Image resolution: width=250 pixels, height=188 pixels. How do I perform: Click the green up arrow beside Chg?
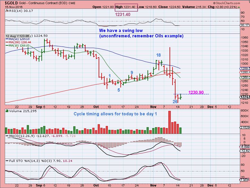[x=239, y=7]
